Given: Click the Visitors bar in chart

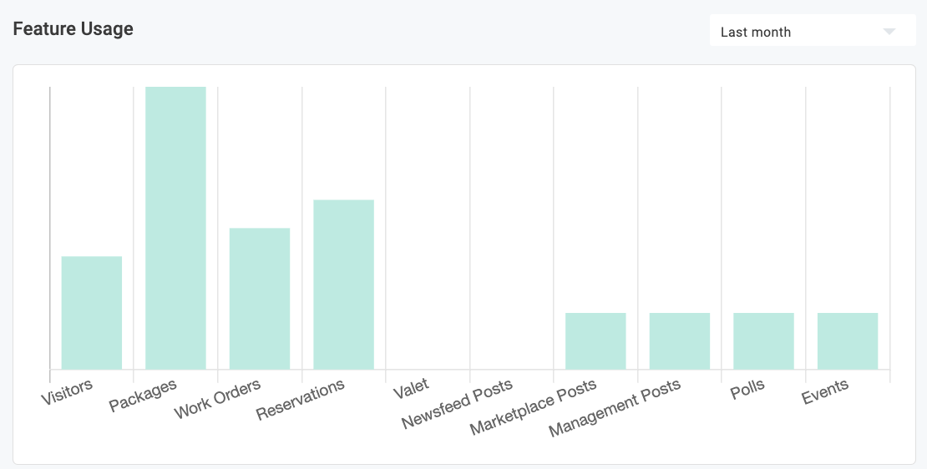Looking at the screenshot, I should click(x=92, y=312).
